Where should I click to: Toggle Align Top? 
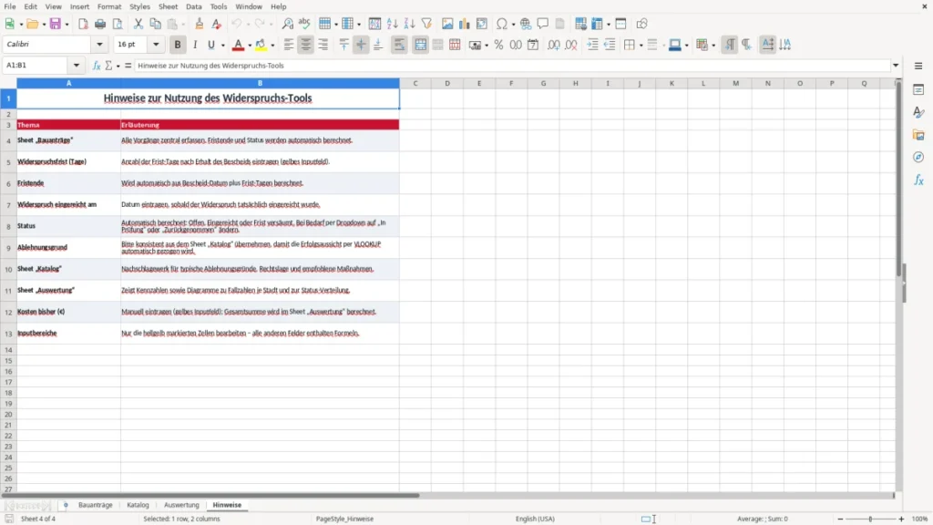343,45
